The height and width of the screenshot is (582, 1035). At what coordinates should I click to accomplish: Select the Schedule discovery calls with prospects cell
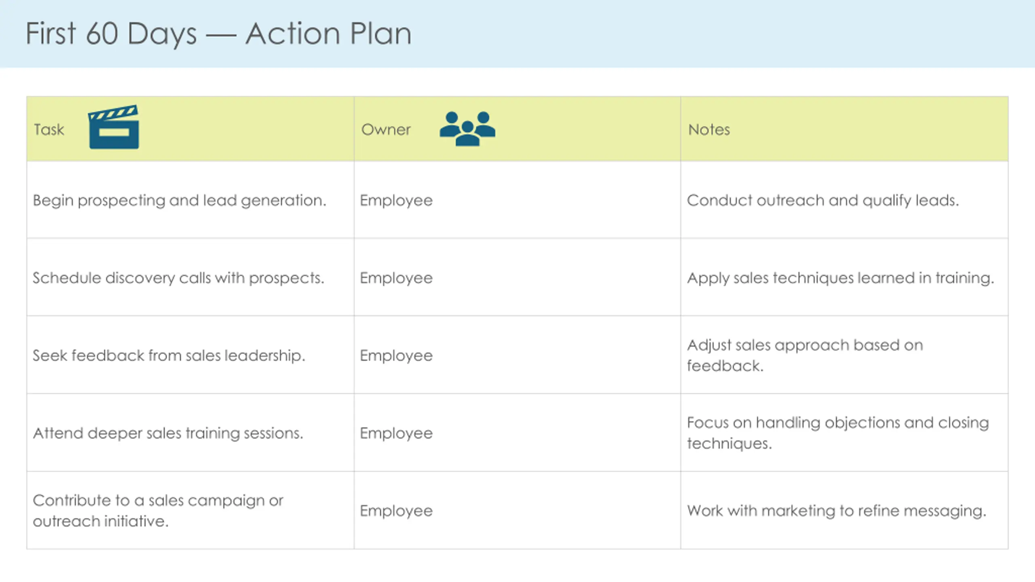click(190, 278)
